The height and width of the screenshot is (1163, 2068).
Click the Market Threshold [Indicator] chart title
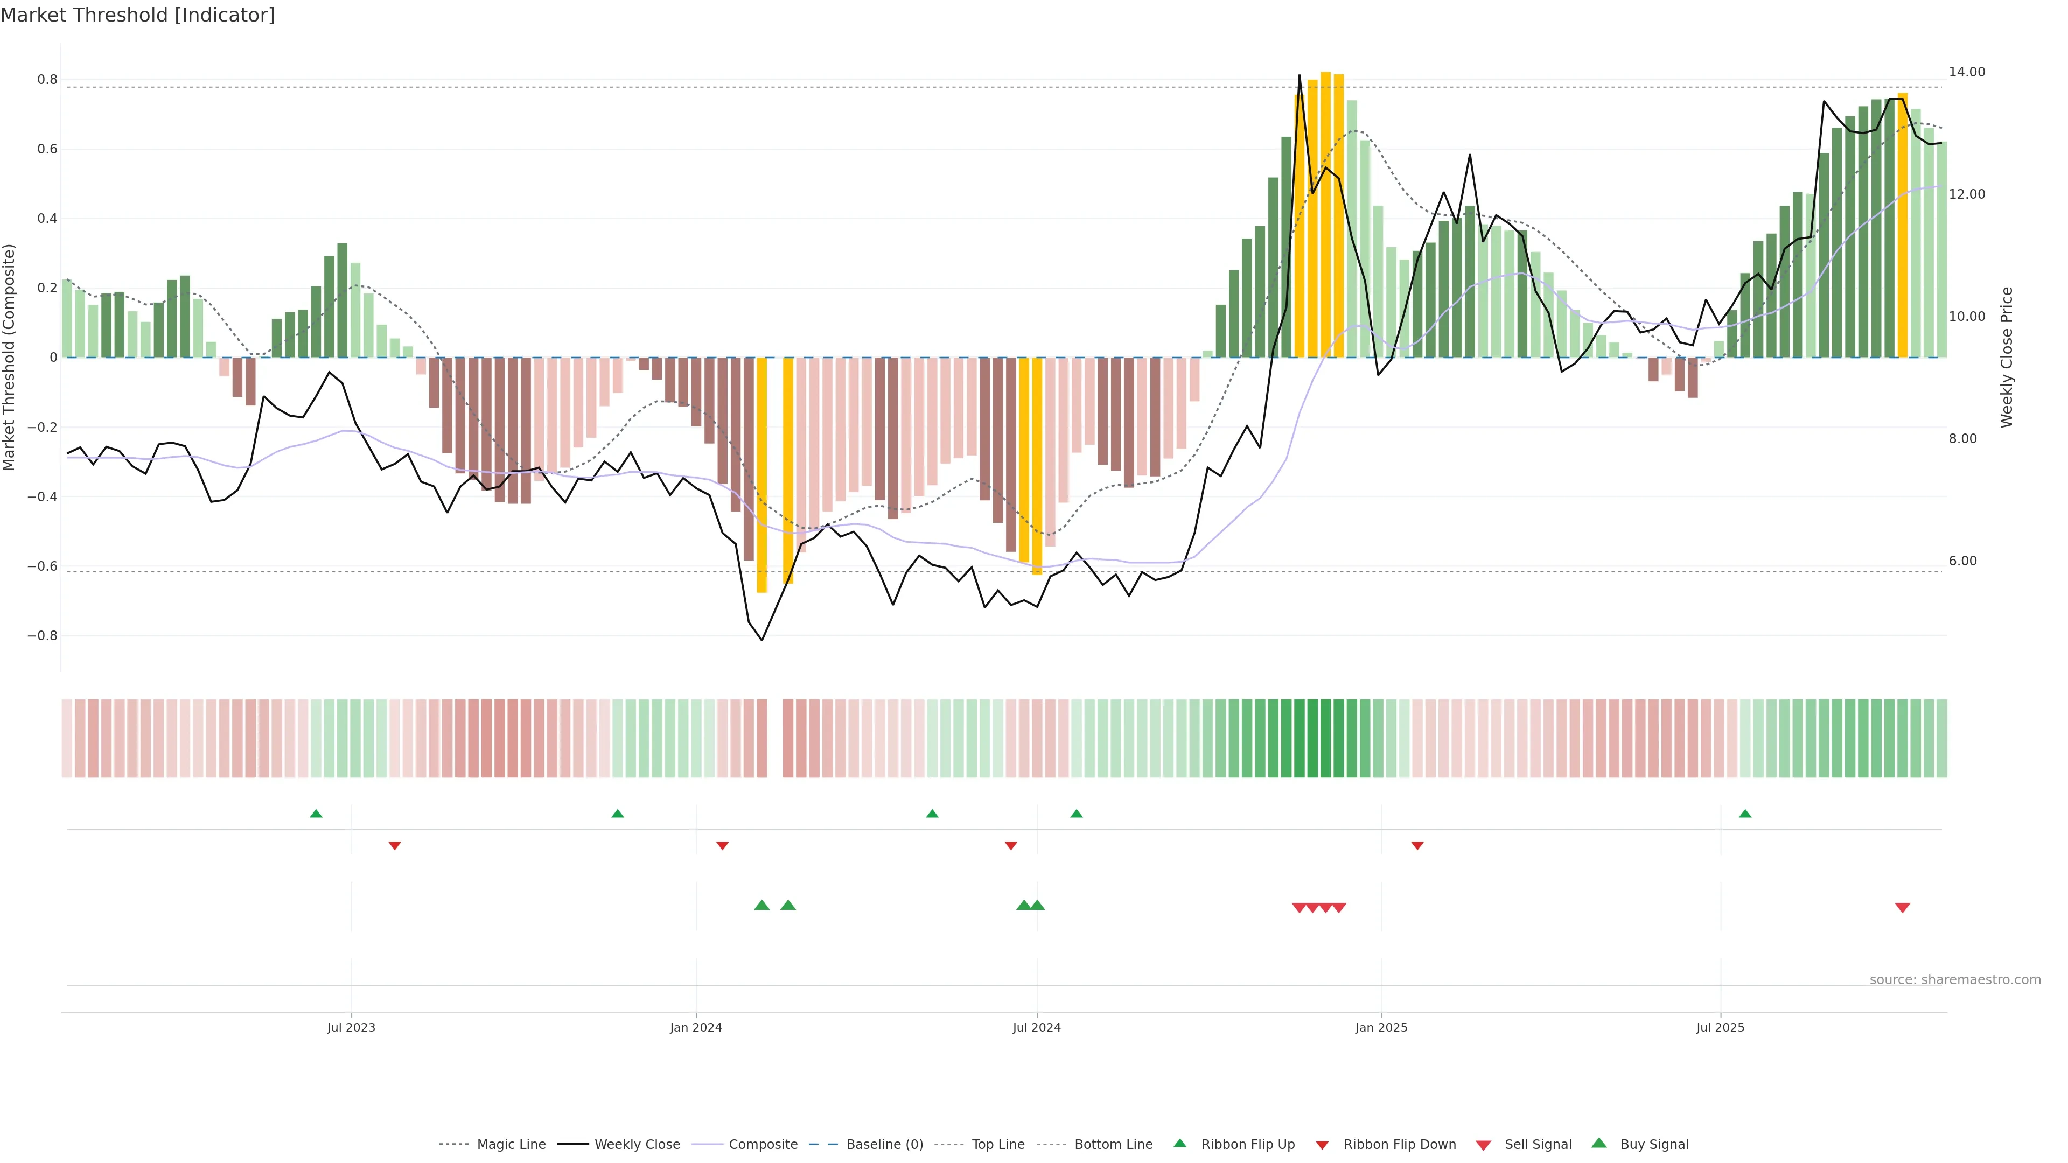click(x=137, y=15)
